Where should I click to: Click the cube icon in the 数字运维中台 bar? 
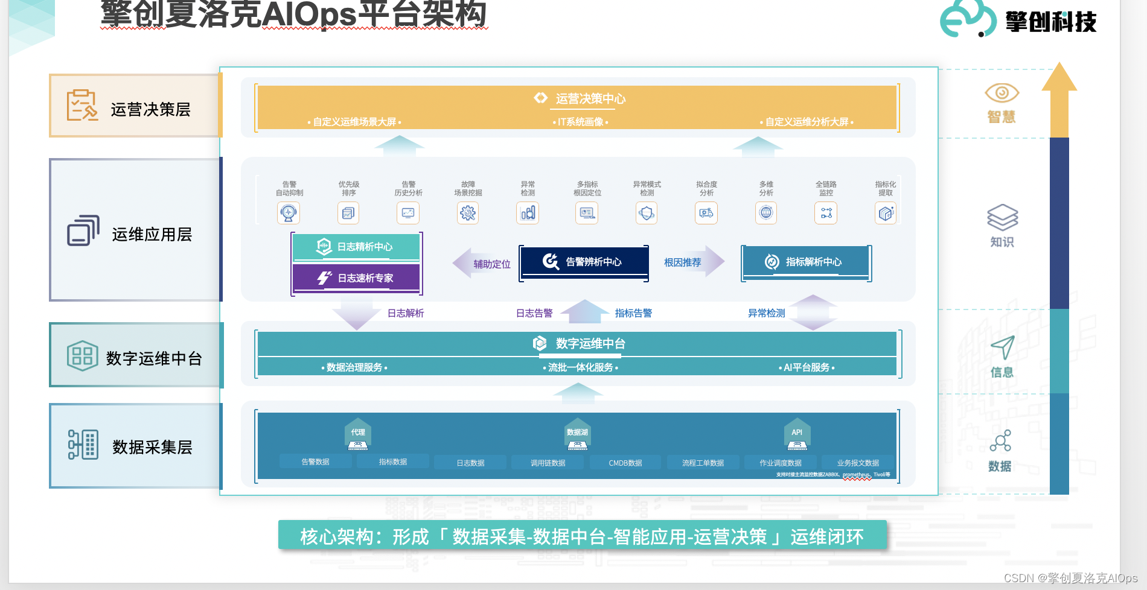(x=540, y=343)
